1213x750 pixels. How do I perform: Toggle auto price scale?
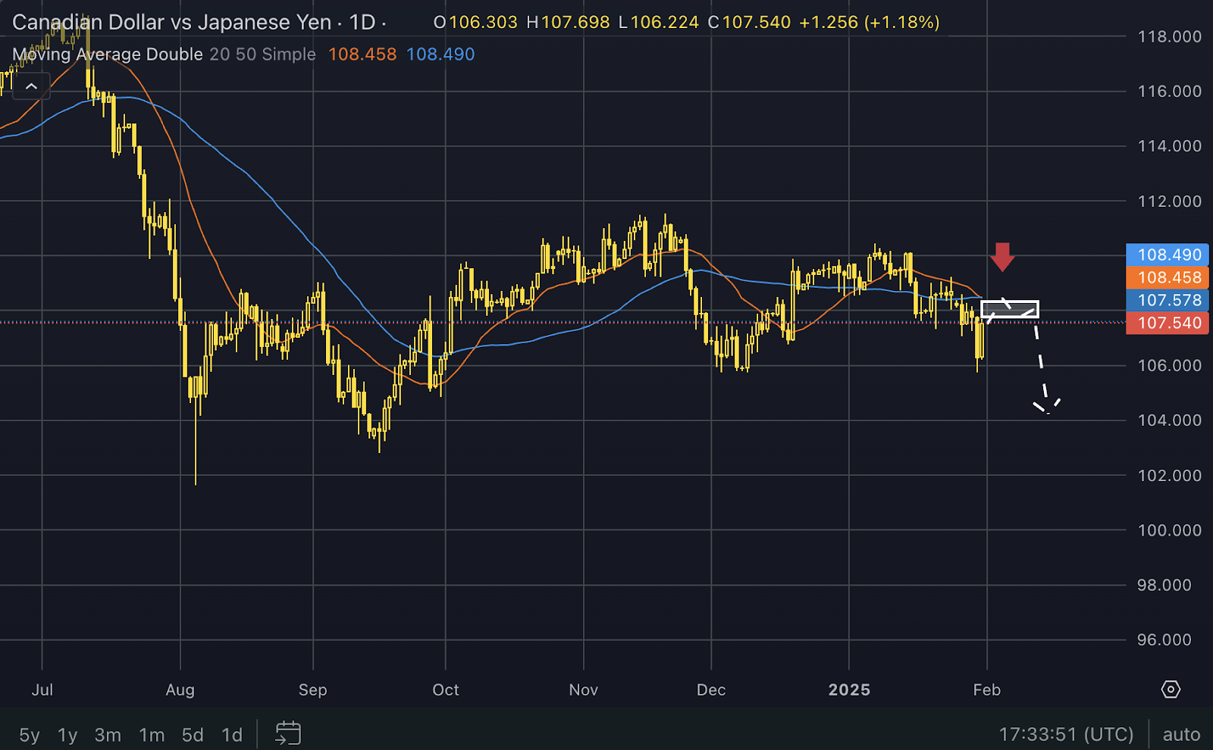1181,734
